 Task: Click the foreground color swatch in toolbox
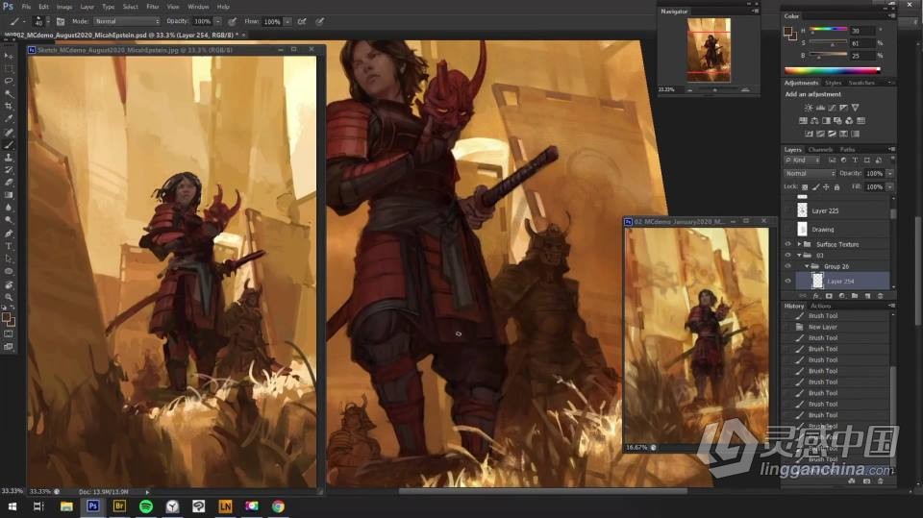click(7, 318)
